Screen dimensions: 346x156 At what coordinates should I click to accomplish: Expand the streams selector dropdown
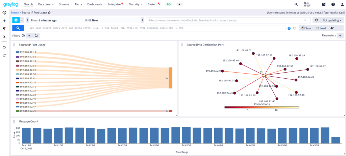[305, 20]
